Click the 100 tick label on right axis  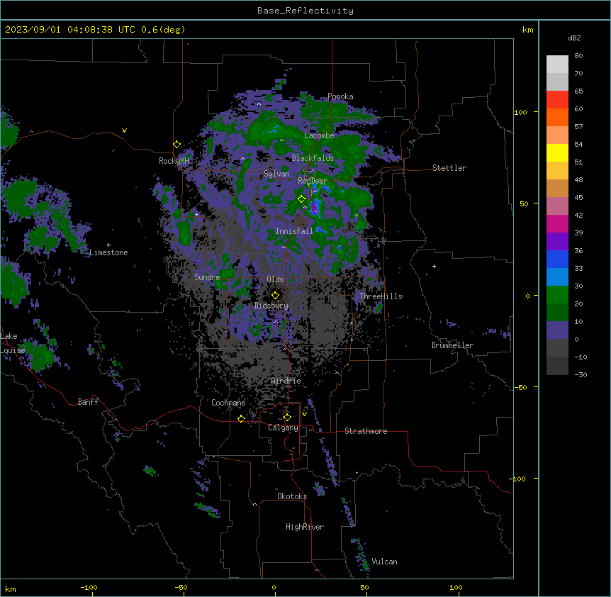[x=520, y=112]
